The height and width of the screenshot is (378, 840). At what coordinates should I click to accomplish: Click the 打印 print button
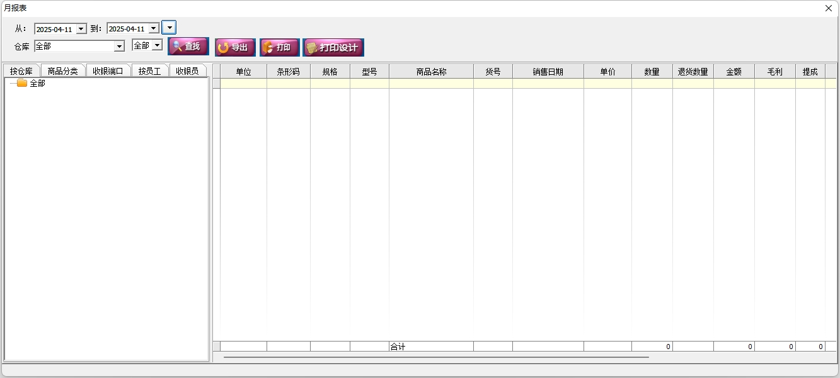click(280, 47)
